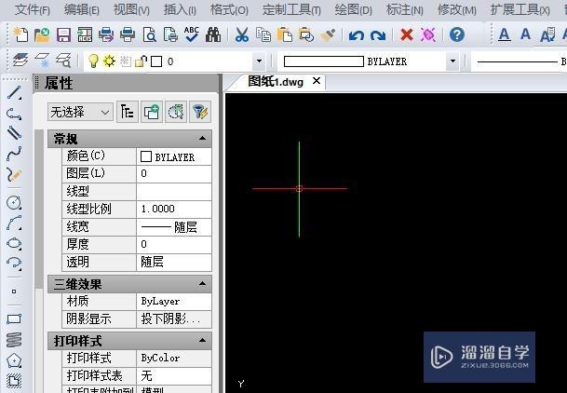The height and width of the screenshot is (393, 567).
Task: Toggle layer 0 on/off light bulb
Action: (x=93, y=61)
